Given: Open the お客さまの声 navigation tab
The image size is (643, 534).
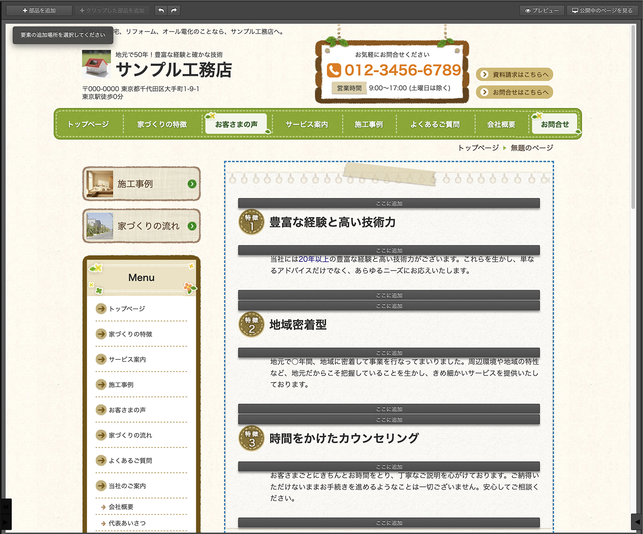Looking at the screenshot, I should 236,124.
